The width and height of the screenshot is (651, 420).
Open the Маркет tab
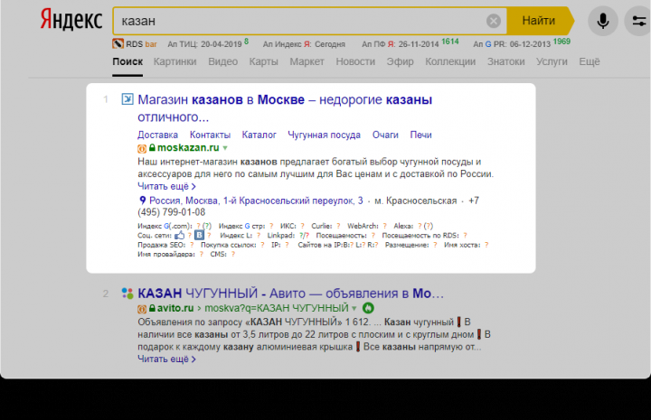(307, 61)
